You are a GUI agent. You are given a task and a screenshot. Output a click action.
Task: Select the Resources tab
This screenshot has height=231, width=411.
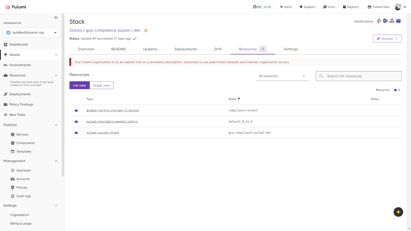(253, 49)
